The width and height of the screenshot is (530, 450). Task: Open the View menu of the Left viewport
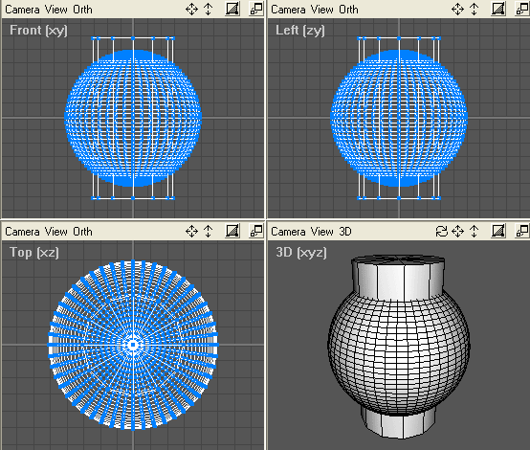pyautogui.click(x=322, y=10)
